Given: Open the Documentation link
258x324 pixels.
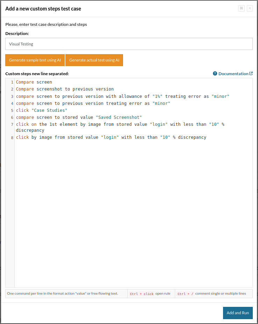Looking at the screenshot, I should (233, 74).
